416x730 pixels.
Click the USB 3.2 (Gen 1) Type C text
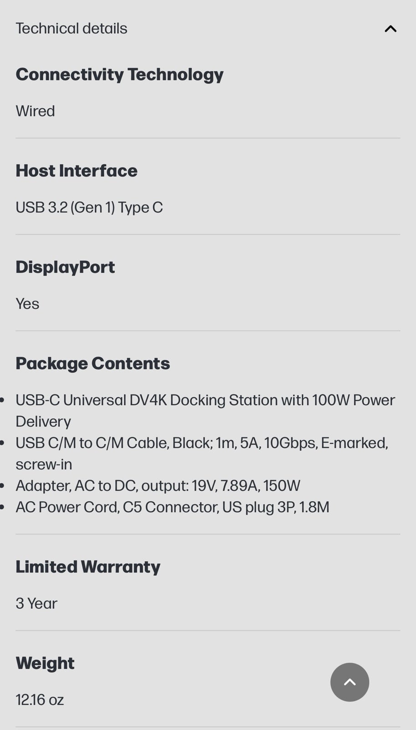coord(89,207)
